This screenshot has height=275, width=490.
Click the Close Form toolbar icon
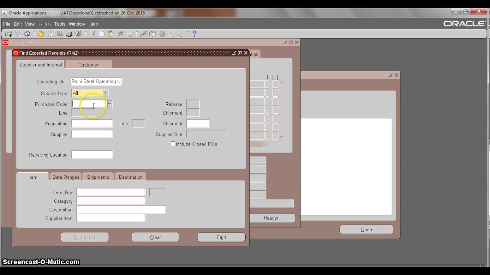click(78, 34)
